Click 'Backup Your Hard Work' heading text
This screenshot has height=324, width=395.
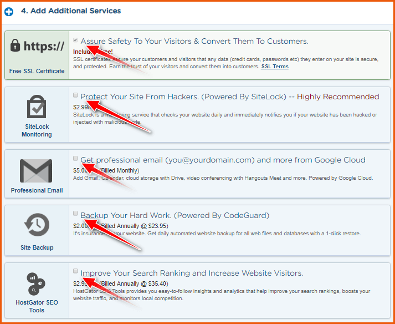point(175,215)
